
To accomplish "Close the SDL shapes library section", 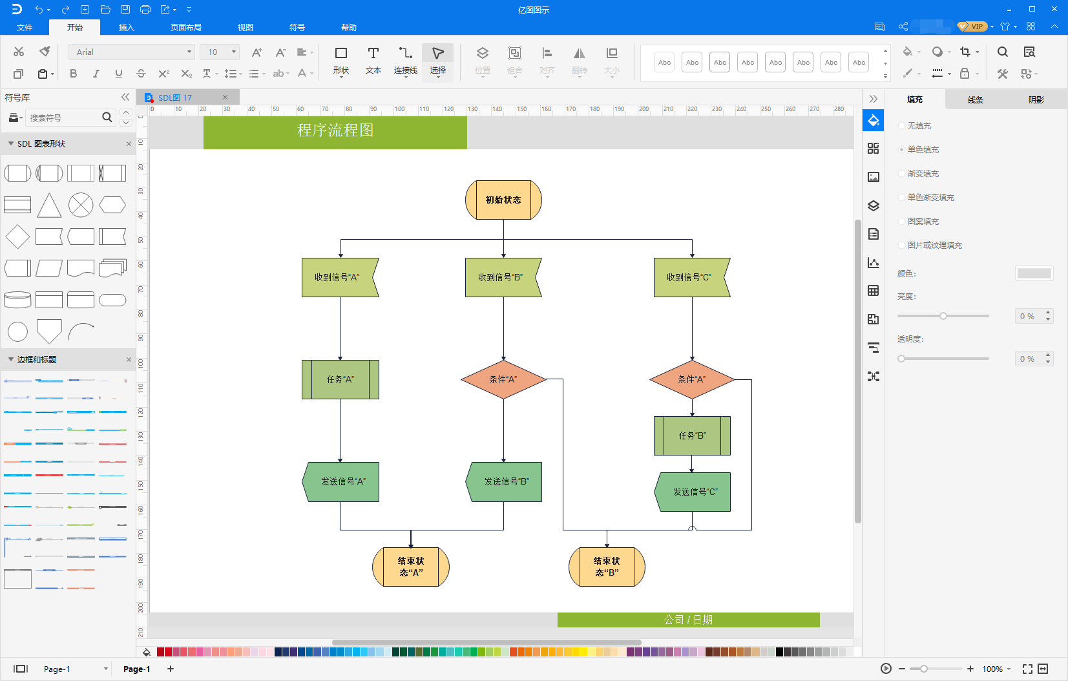I will [x=129, y=143].
